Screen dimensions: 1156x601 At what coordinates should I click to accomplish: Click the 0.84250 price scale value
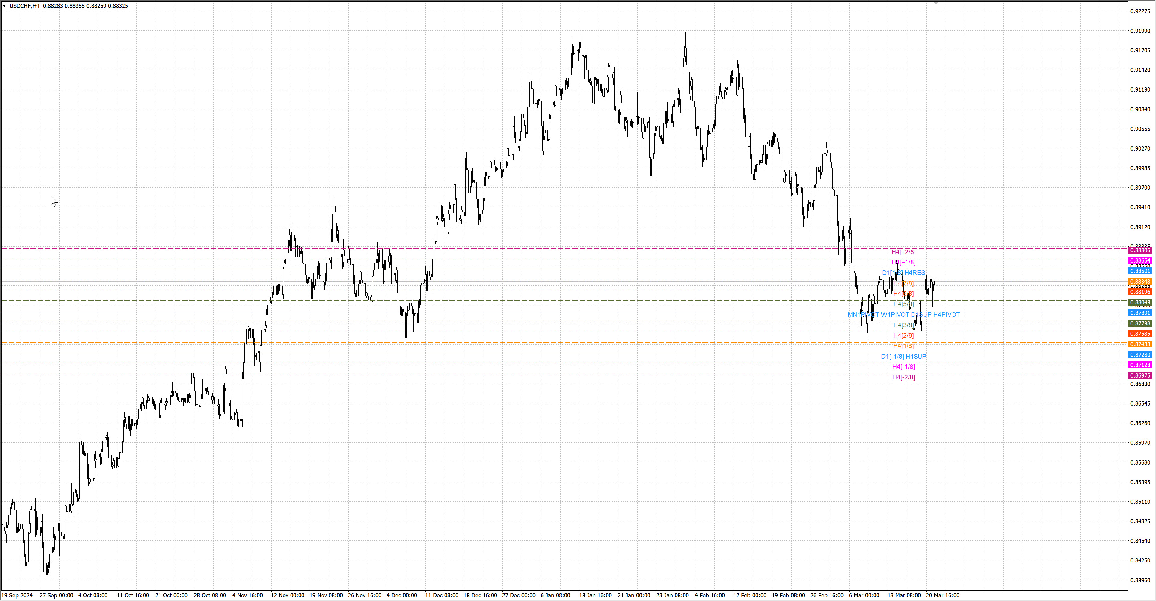[1140, 560]
